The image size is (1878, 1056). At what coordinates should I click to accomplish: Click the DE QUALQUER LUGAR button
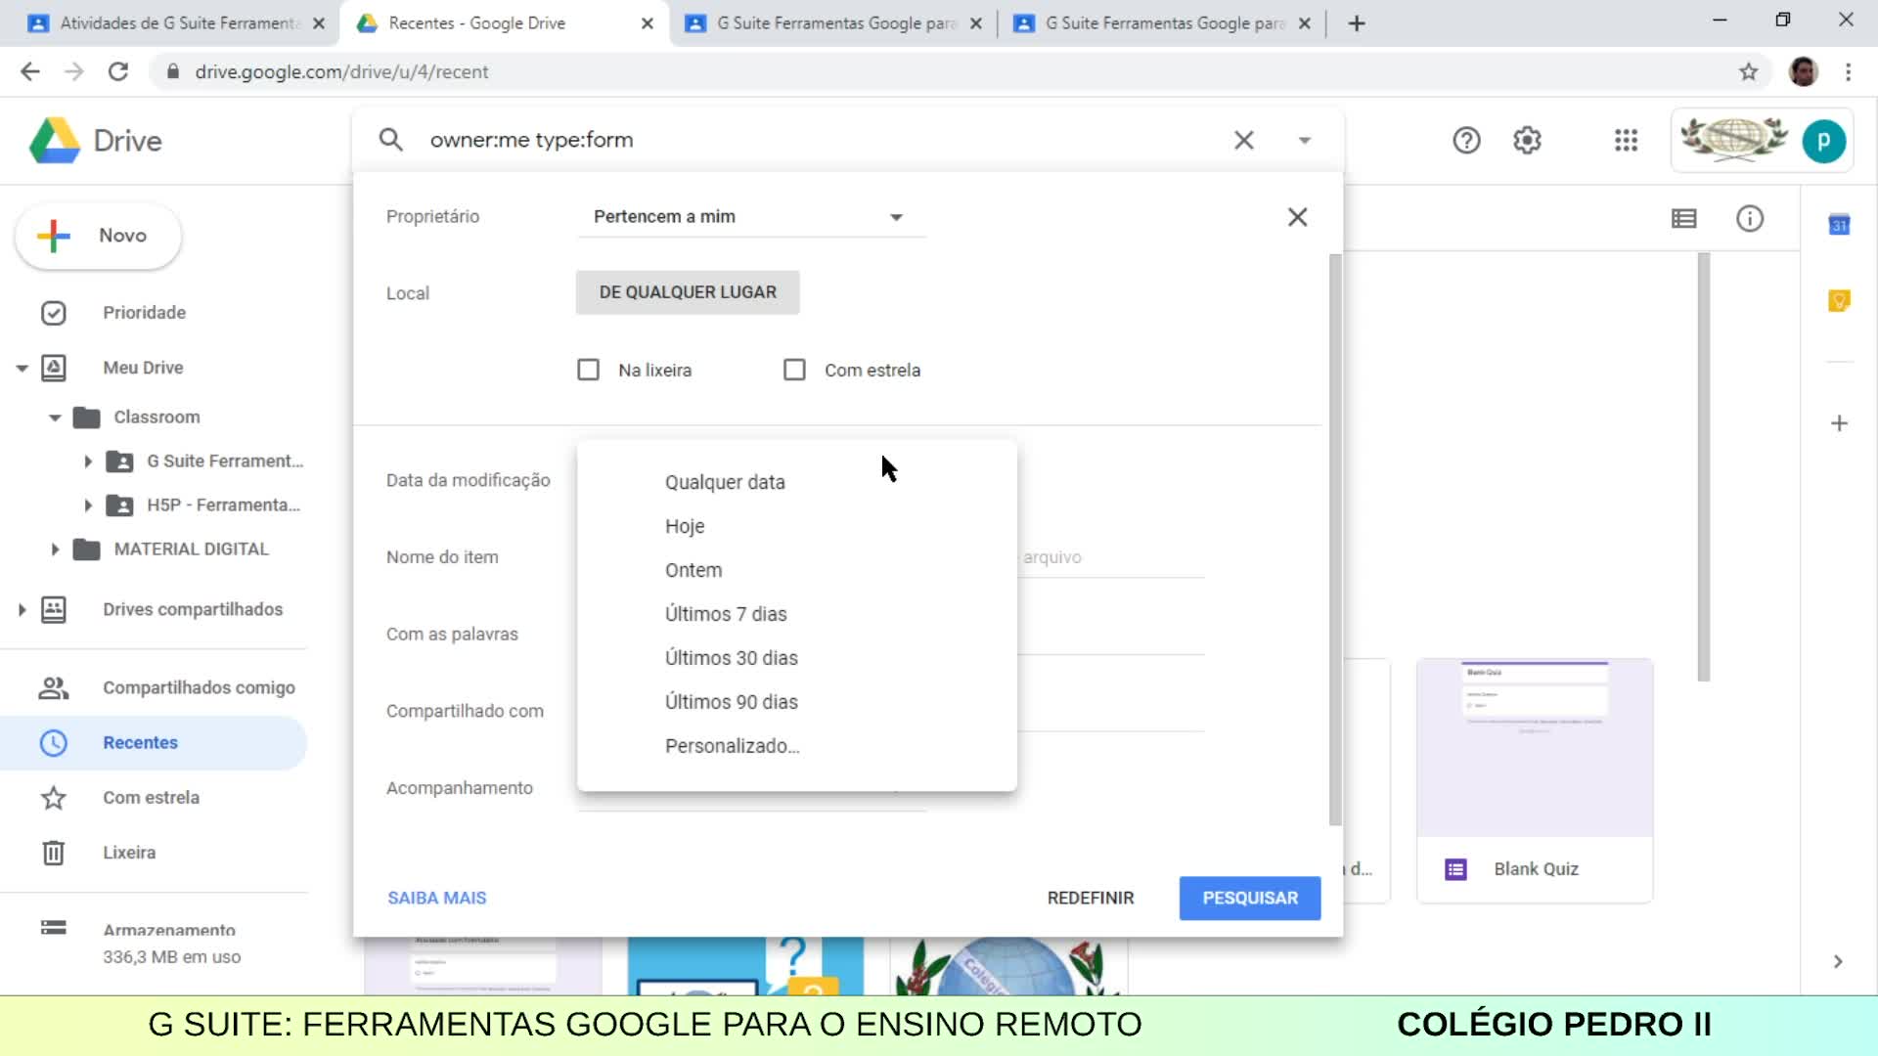tap(688, 292)
